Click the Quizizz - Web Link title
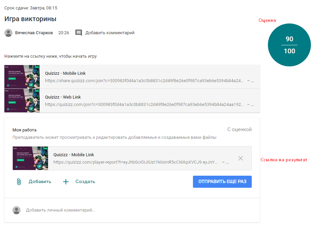The height and width of the screenshot is (231, 321). click(x=63, y=97)
